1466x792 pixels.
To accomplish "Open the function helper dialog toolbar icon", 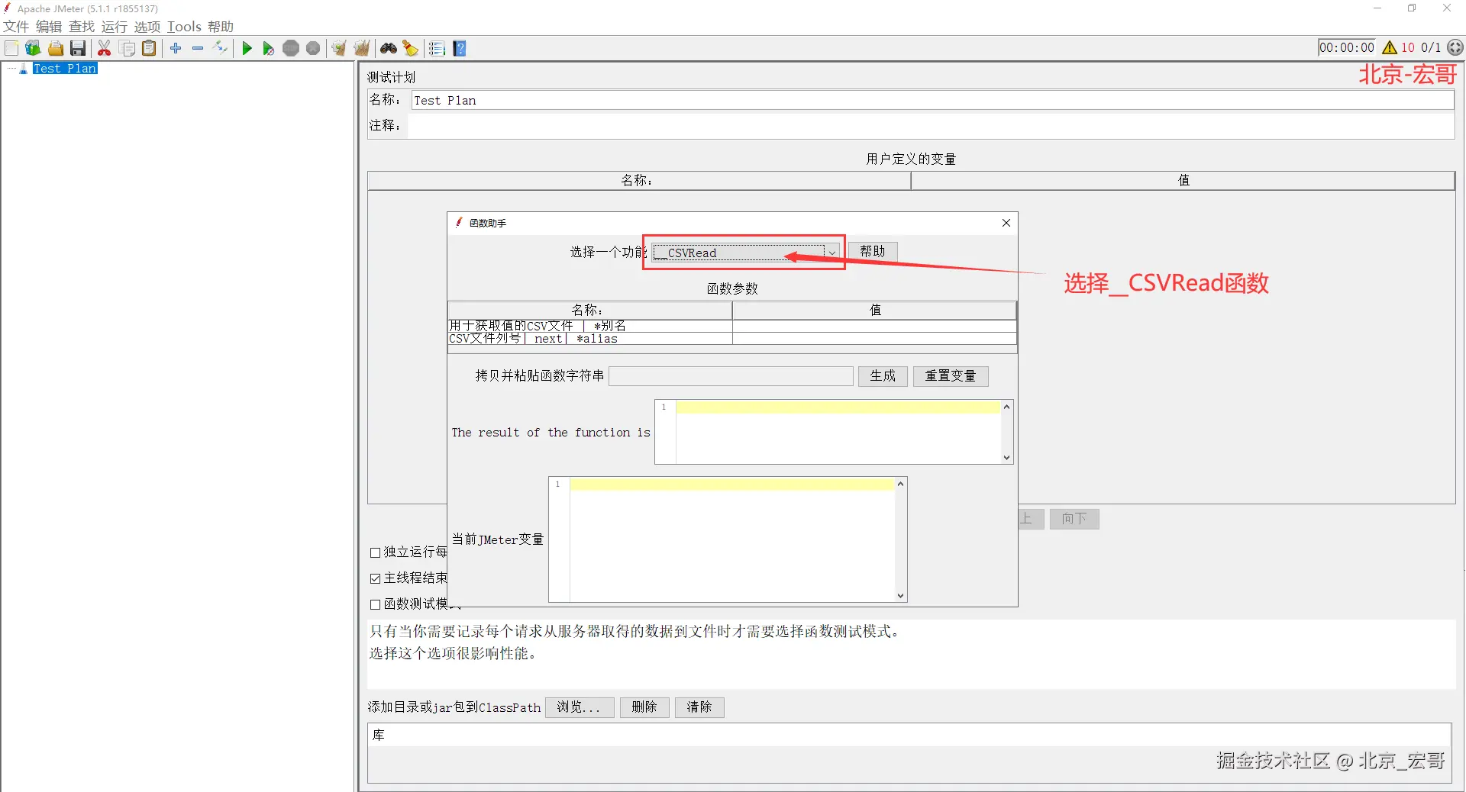I will 437,48.
